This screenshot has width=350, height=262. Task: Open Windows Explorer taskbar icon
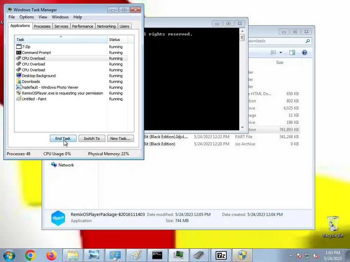(73, 255)
